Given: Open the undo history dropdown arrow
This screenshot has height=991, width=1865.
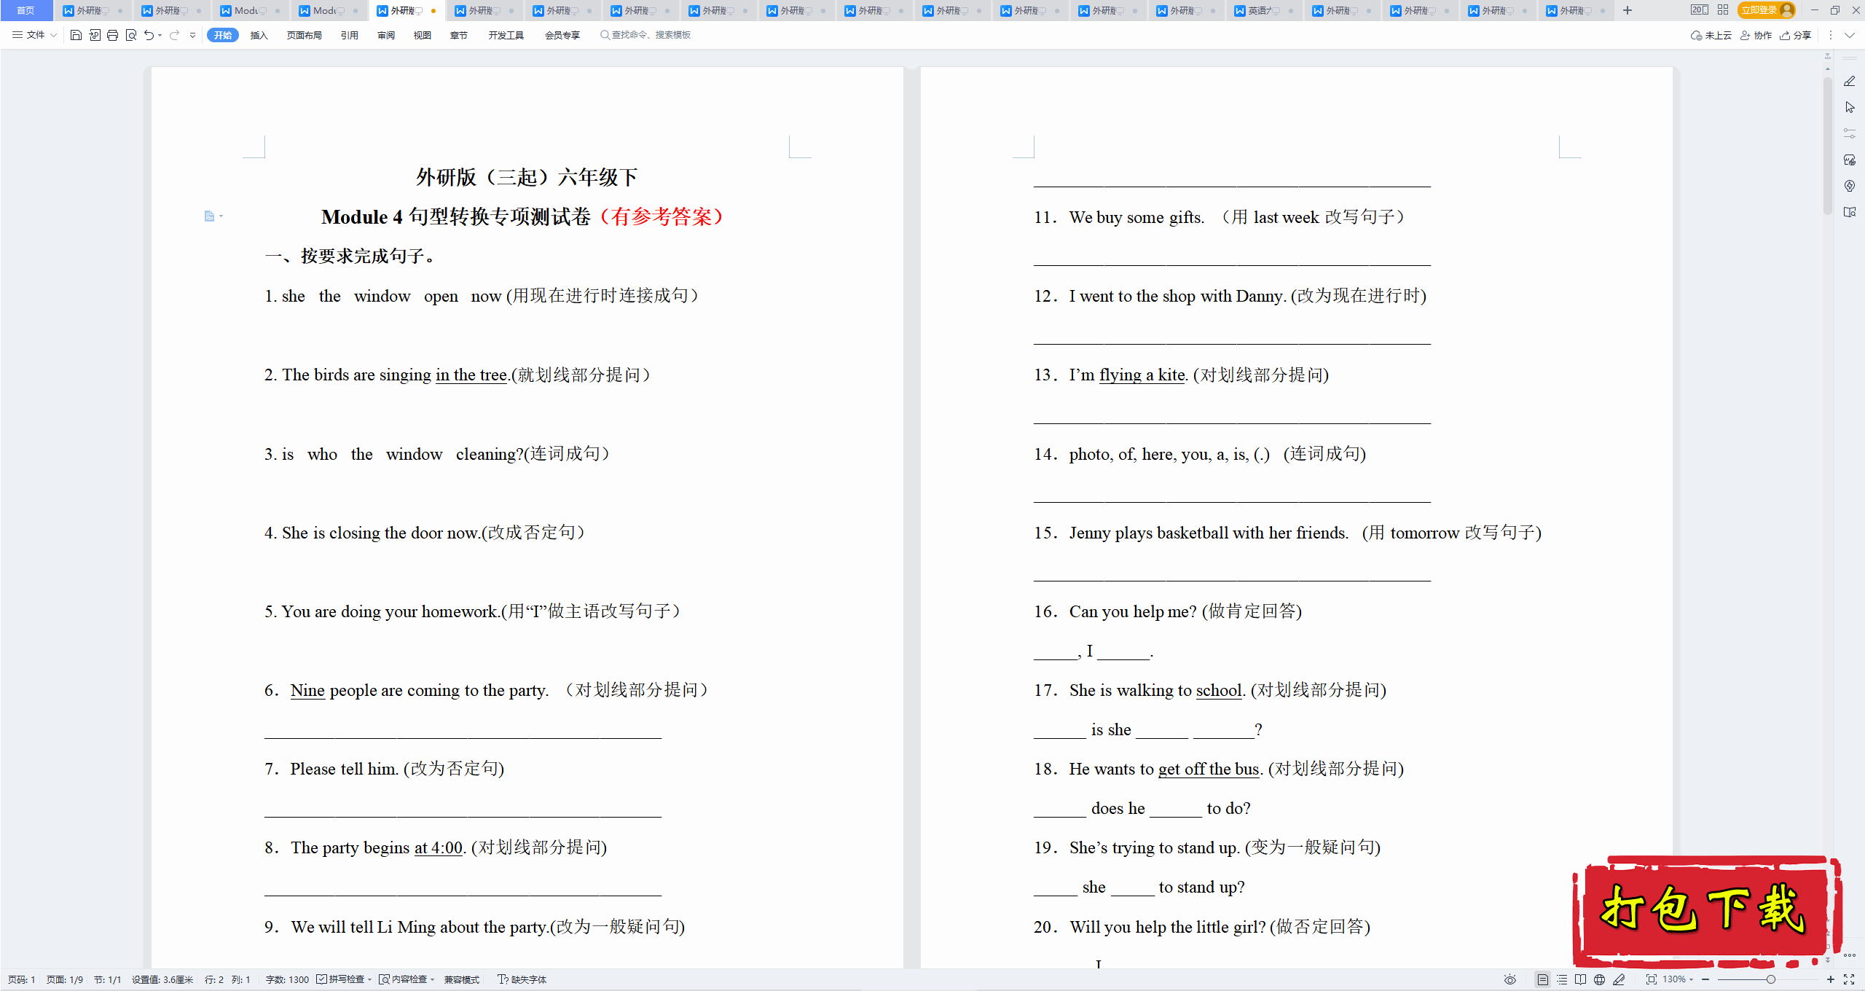Looking at the screenshot, I should point(160,35).
